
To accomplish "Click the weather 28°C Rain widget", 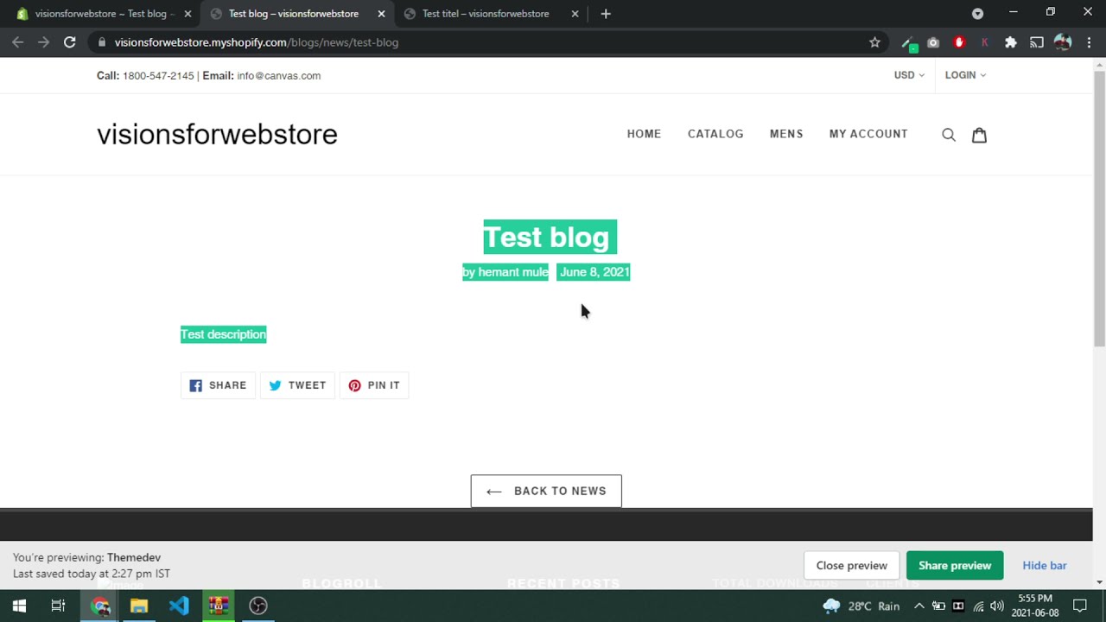I will click(861, 606).
